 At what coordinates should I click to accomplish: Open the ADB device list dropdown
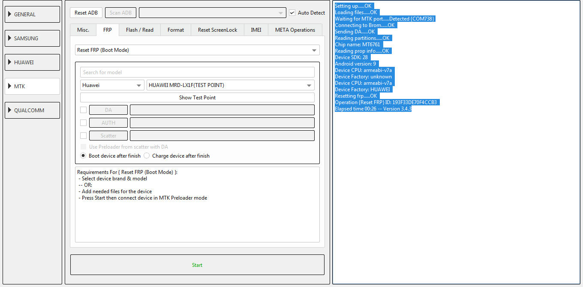coord(213,13)
